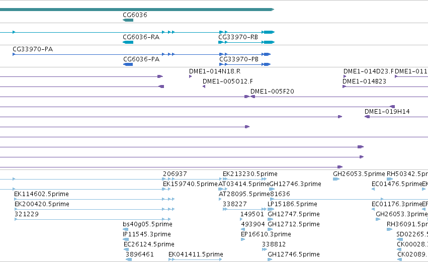The width and height of the screenshot is (428, 262).
Task: Open the EK213230.5prime label
Action: (x=250, y=174)
